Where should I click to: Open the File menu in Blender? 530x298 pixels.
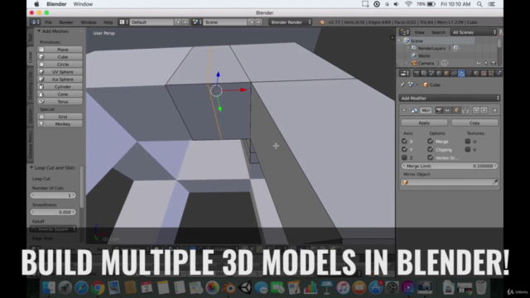pyautogui.click(x=49, y=22)
